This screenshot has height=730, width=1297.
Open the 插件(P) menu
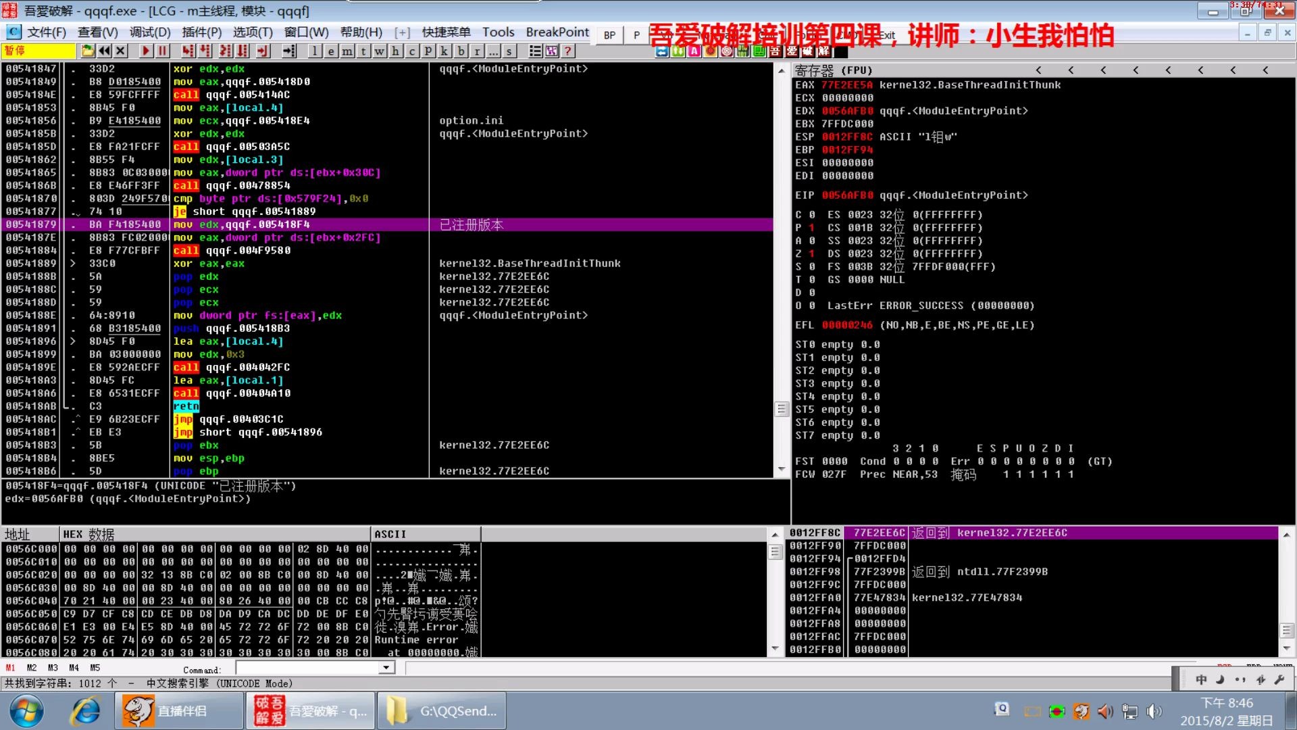click(x=202, y=32)
